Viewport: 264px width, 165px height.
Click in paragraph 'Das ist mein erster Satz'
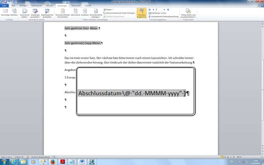[x=129, y=60]
